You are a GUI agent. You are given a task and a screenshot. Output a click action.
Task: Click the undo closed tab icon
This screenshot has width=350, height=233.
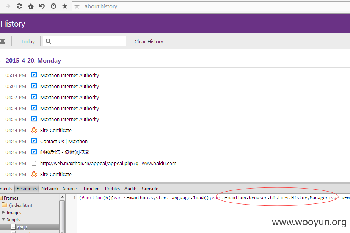[x=42, y=6]
